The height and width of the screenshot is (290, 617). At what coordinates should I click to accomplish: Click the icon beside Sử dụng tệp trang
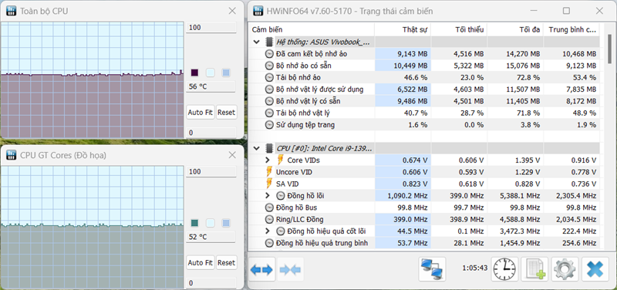[x=269, y=125]
